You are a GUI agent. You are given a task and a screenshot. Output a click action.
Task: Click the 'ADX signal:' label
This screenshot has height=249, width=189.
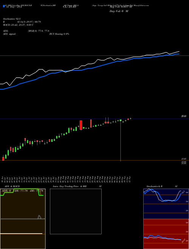pyautogui.click(x=9, y=34)
